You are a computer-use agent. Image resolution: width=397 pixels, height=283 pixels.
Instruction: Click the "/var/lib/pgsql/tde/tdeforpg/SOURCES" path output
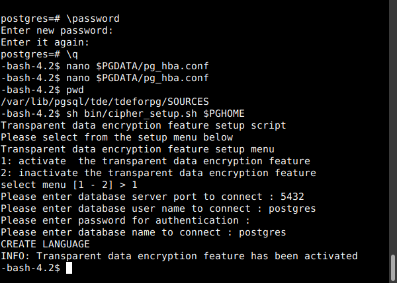(105, 102)
